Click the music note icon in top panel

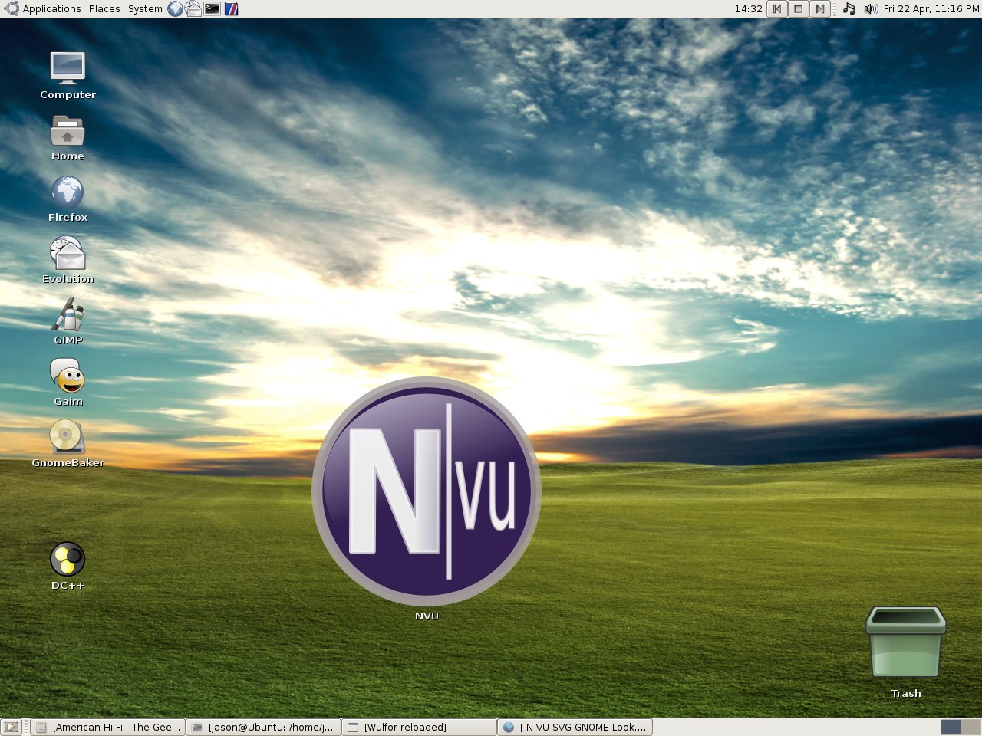(x=849, y=9)
